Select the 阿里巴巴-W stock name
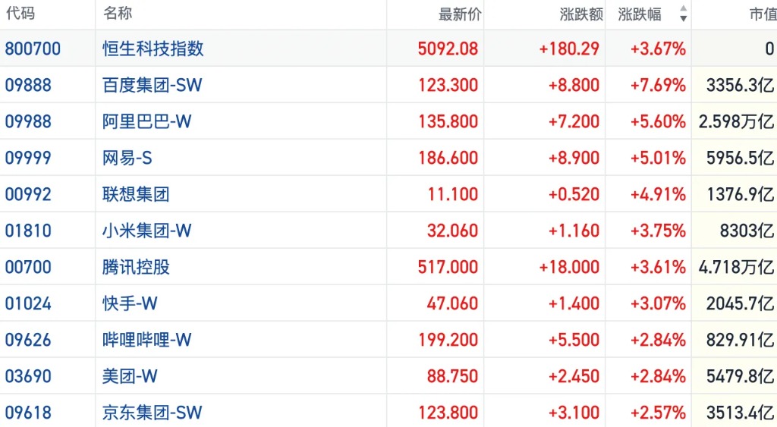Screen dimensions: 777x427 (147, 121)
